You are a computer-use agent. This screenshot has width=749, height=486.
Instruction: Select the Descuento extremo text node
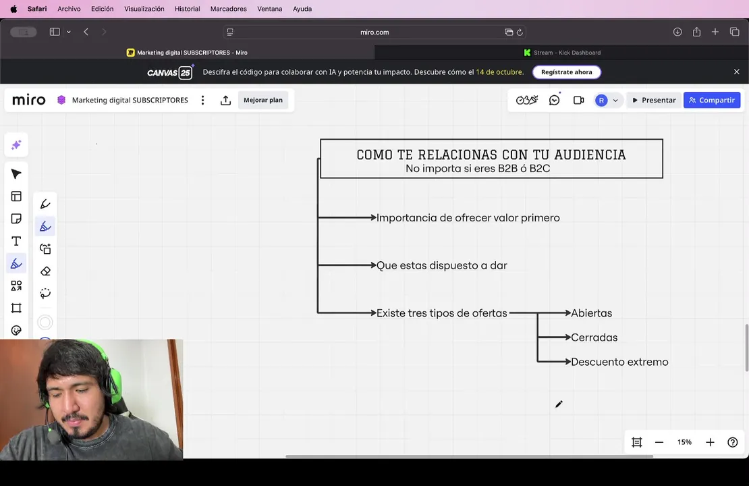pos(619,362)
